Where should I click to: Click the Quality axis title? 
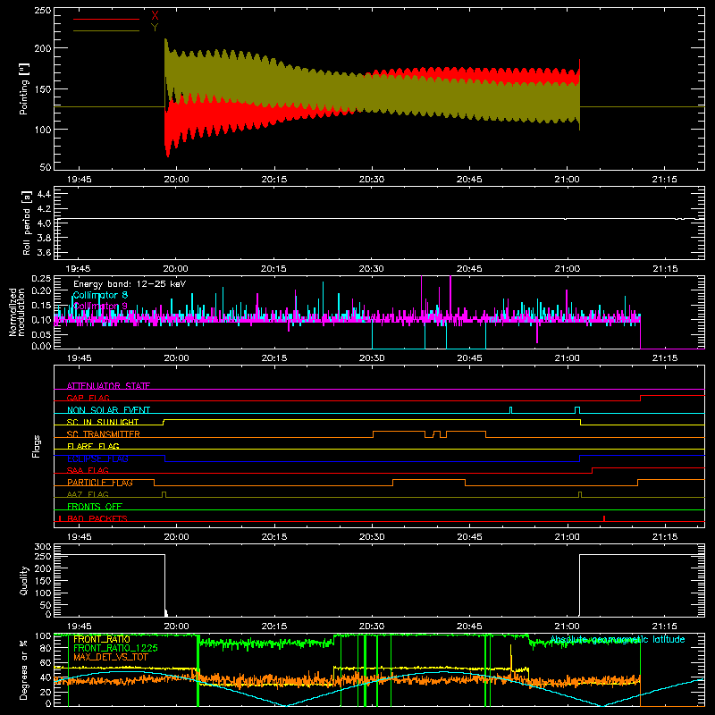(x=24, y=580)
